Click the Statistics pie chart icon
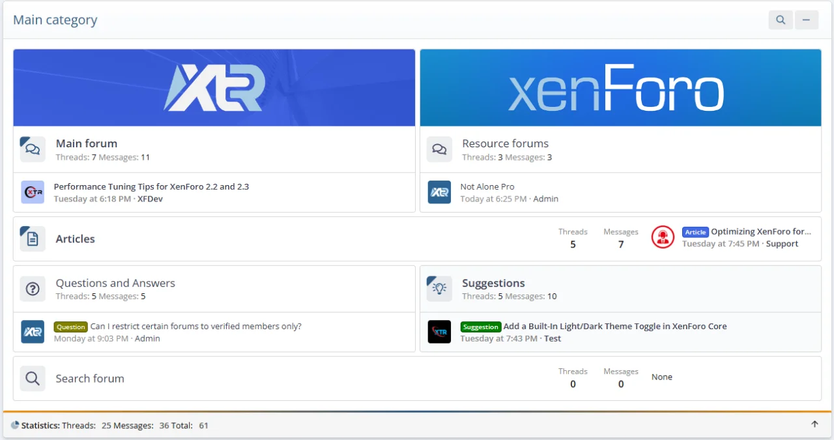This screenshot has height=440, width=834. coord(15,425)
